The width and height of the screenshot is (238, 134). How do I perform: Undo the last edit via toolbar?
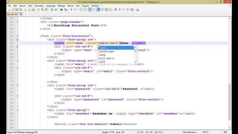[x=52, y=10]
